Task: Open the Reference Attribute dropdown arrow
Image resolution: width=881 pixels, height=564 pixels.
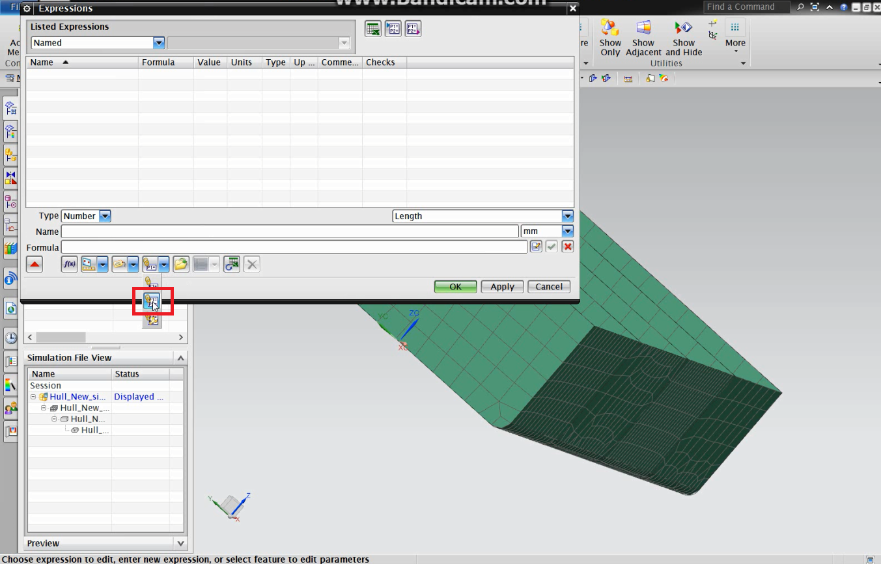Action: 133,264
